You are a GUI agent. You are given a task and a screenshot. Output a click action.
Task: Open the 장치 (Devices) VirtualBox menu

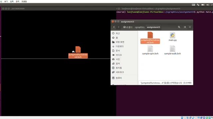18,1
